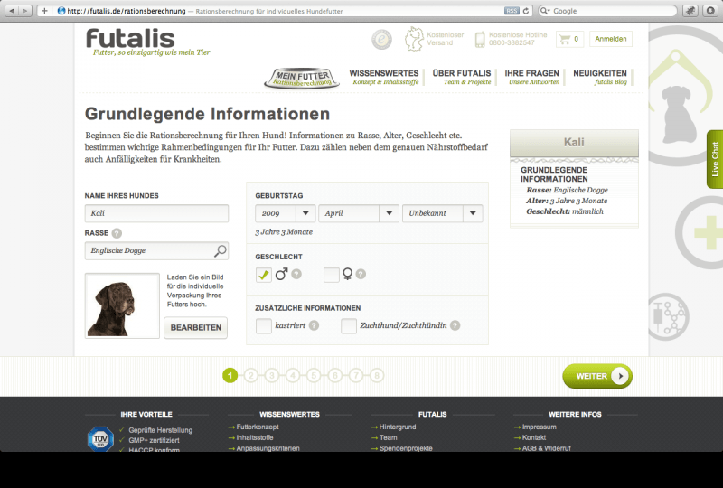Viewport: 723px width, 488px height.
Task: Open the birth day dropdown showing Unbekannt
Action: point(443,213)
